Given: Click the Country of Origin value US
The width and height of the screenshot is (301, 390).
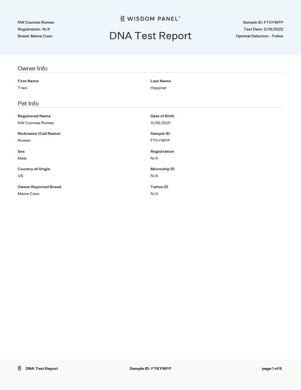Looking at the screenshot, I should click(20, 176).
